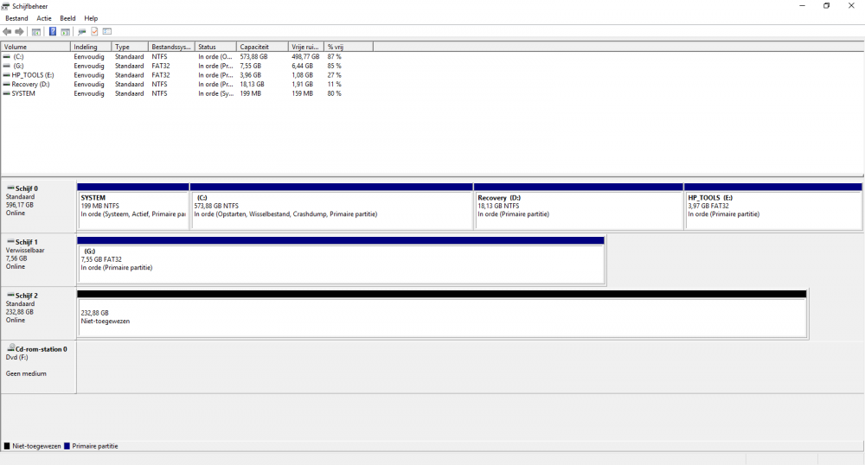The height and width of the screenshot is (465, 865).
Task: Select the Cd-rom-station 0 label
Action: click(38, 366)
